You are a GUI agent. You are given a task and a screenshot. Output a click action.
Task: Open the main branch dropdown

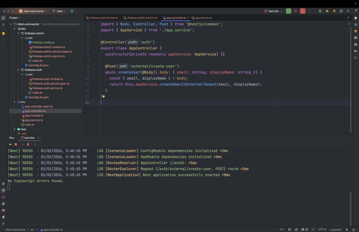pos(59,11)
